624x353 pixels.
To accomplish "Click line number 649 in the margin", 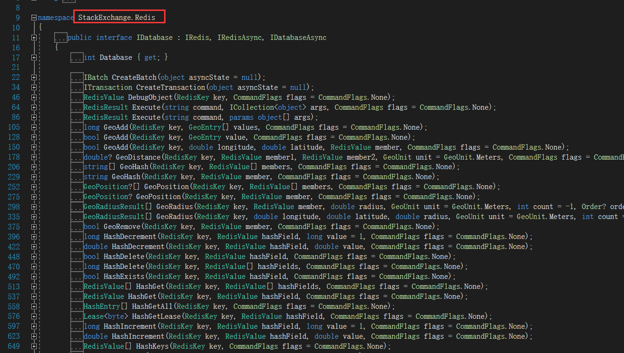I will (14, 347).
